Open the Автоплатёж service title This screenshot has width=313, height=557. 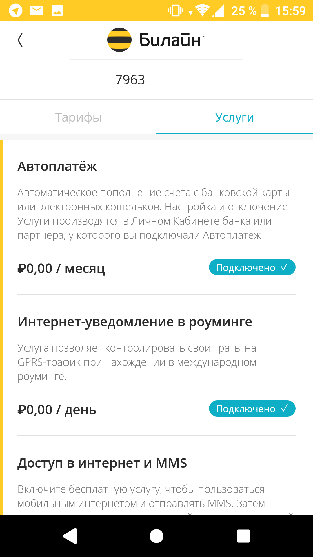57,167
